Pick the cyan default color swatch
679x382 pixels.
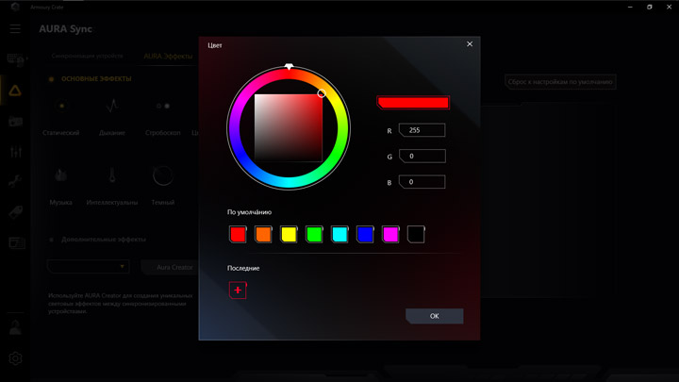tap(339, 234)
